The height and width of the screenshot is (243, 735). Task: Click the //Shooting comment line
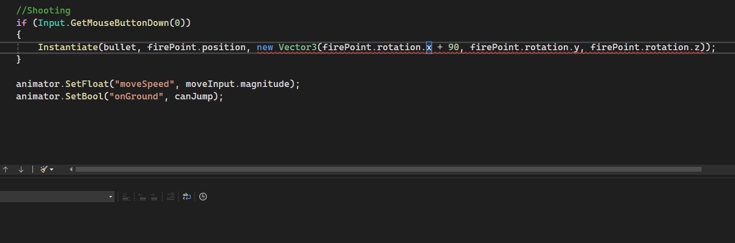pyautogui.click(x=43, y=10)
